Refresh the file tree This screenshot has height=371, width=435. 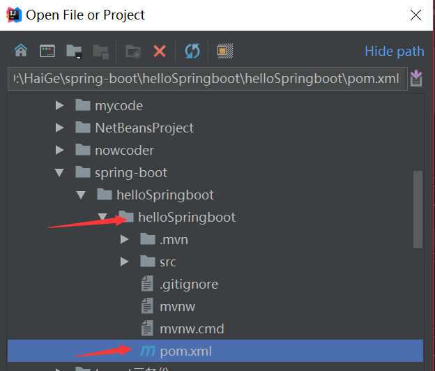[192, 51]
